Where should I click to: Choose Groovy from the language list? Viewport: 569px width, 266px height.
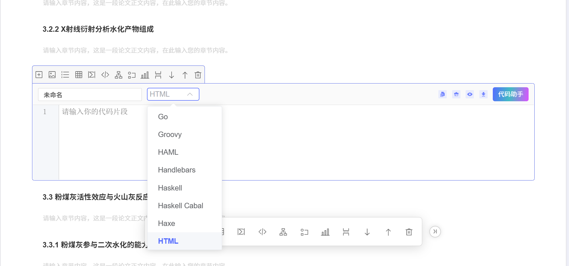point(170,134)
